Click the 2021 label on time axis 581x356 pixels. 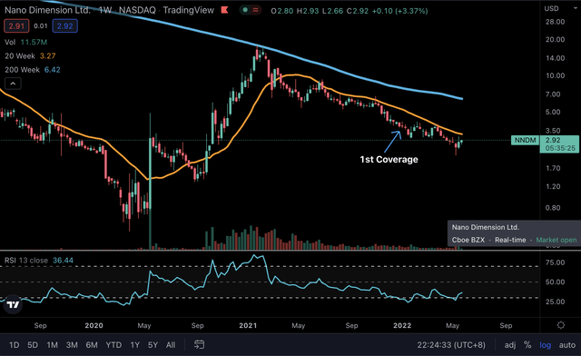[x=248, y=326]
